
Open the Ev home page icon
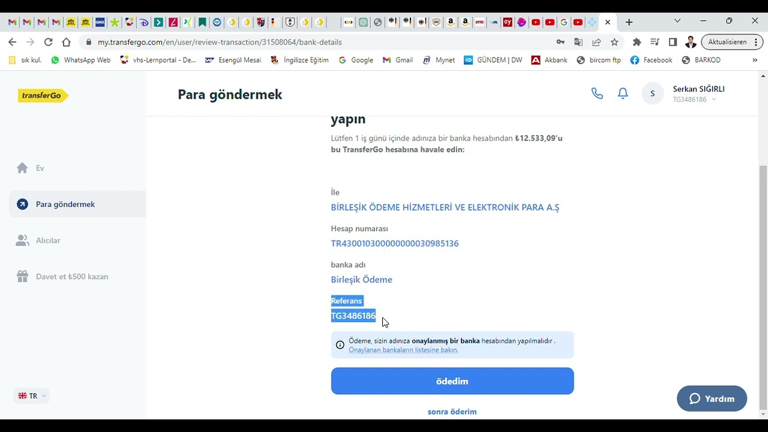pos(22,168)
